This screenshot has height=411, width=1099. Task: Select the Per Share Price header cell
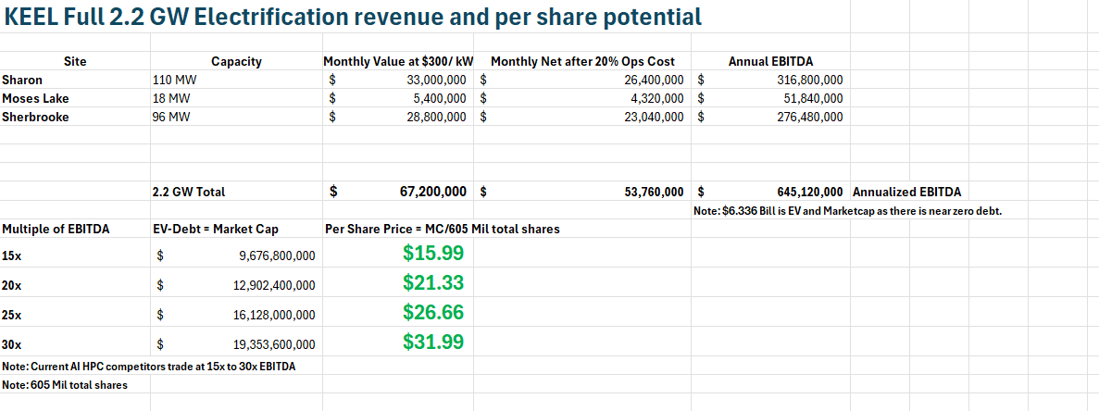pyautogui.click(x=443, y=229)
